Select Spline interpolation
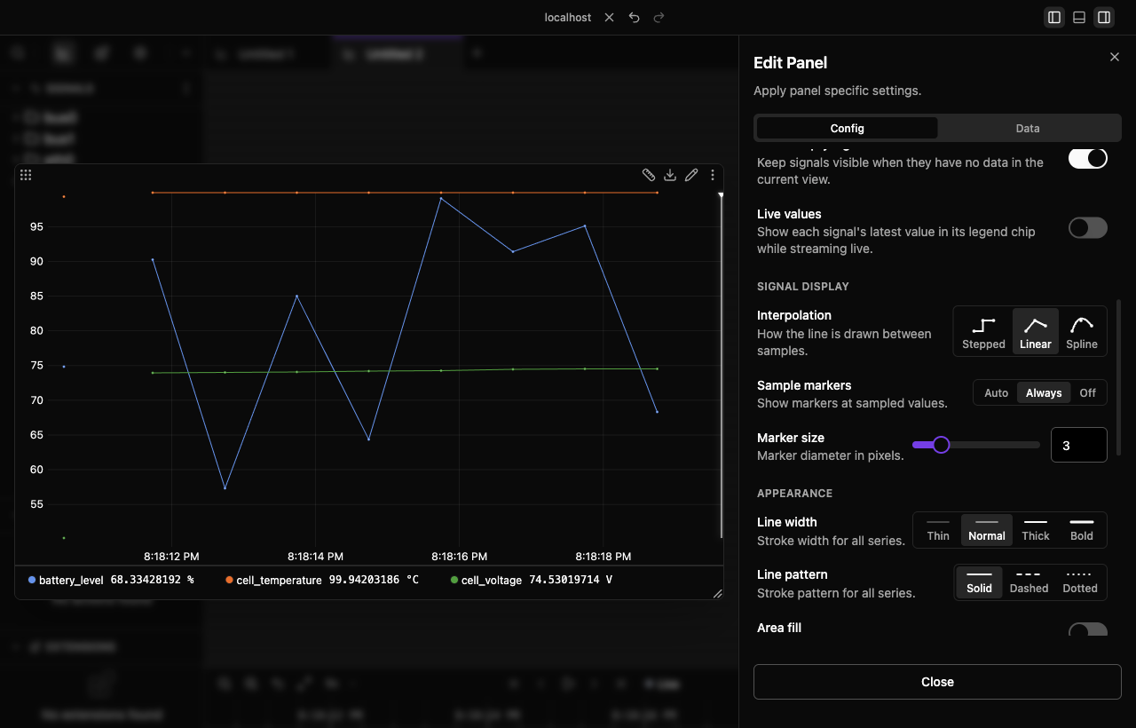 click(x=1082, y=331)
